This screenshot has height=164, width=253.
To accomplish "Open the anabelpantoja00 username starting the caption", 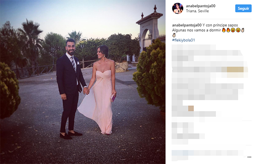I will click(187, 25).
